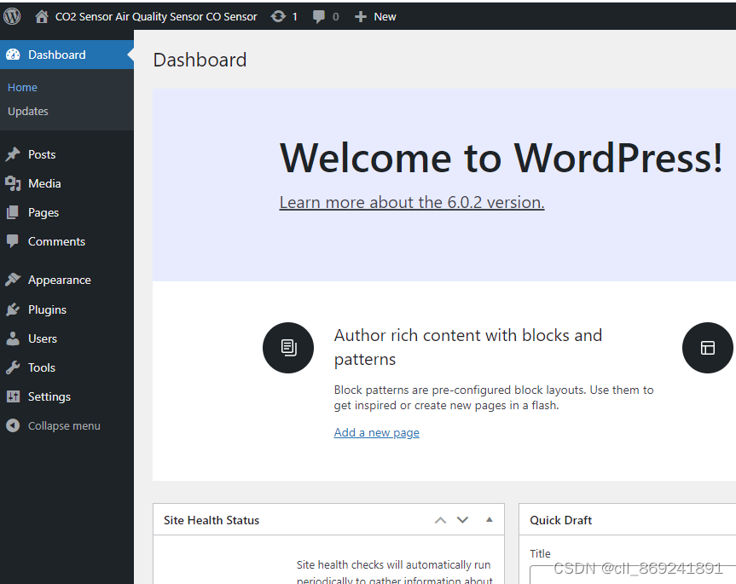
Task: Click New in the admin bar
Action: pos(385,17)
